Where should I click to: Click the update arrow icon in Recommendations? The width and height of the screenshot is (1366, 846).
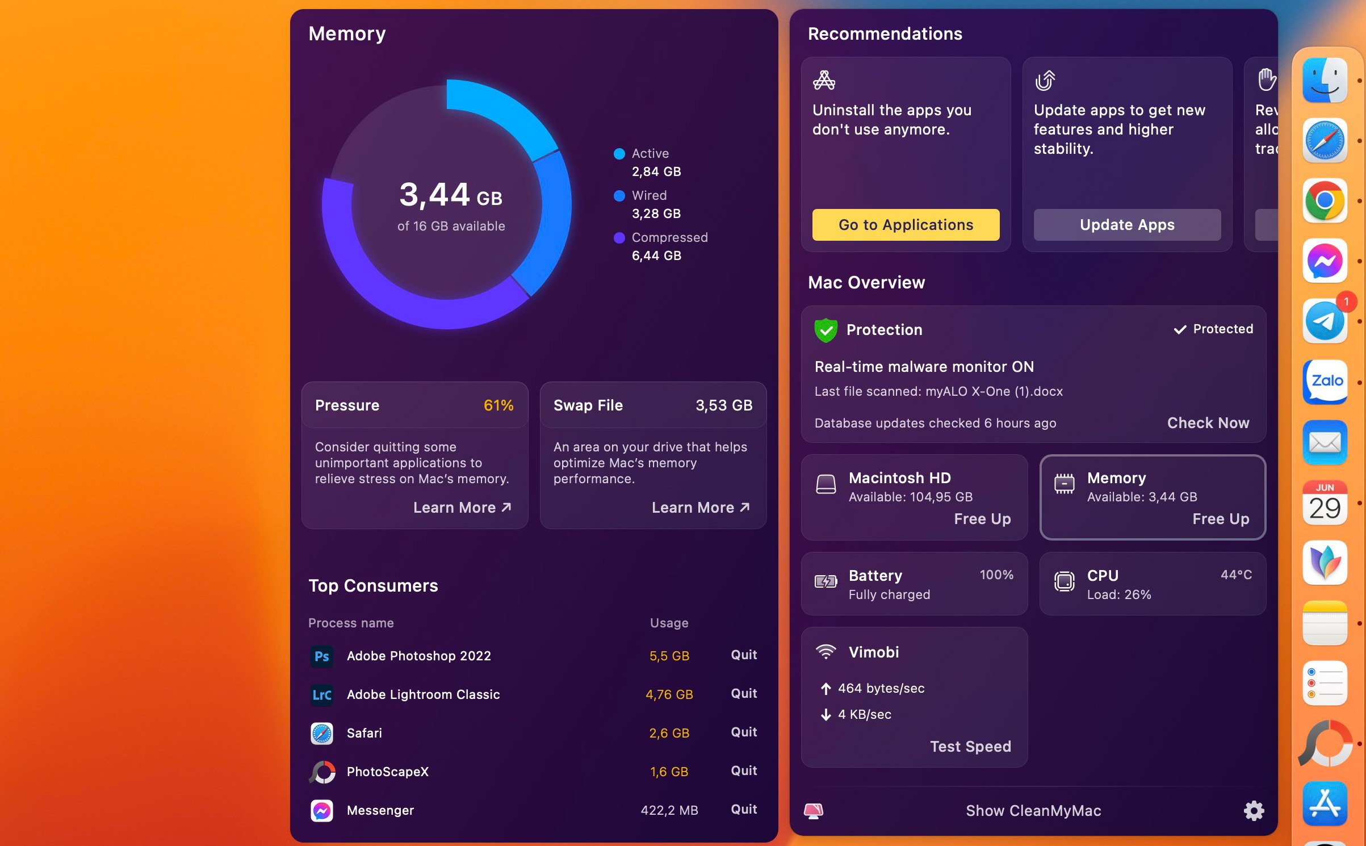coord(1046,79)
